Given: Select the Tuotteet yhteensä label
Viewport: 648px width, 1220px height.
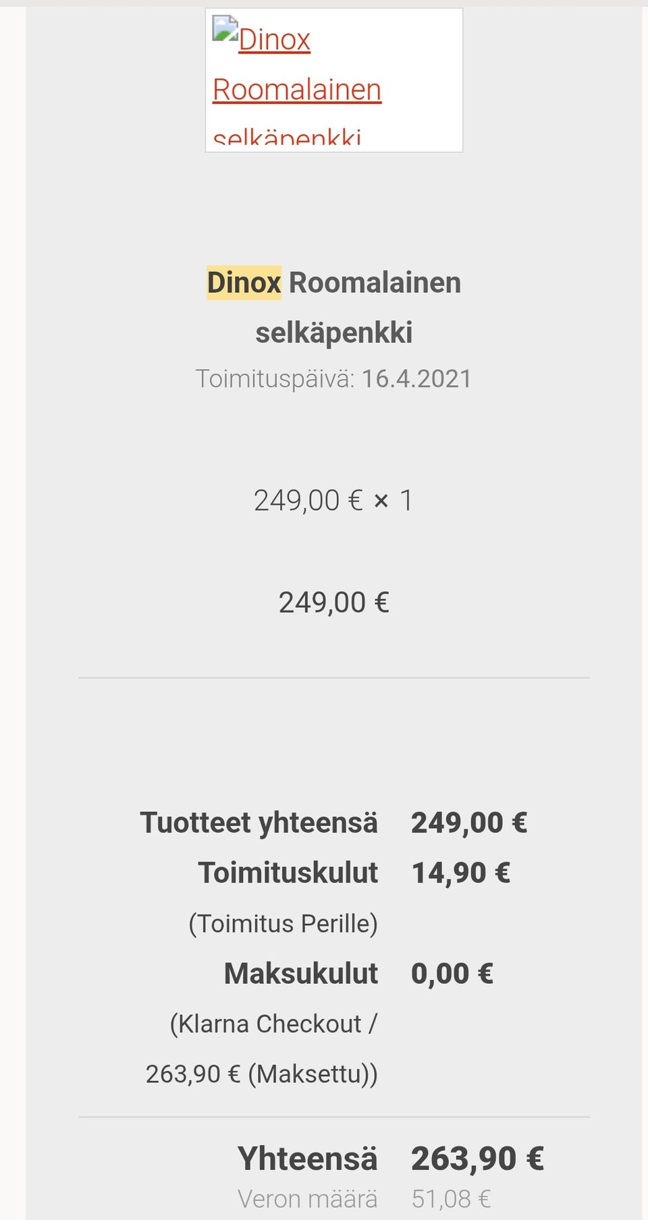Looking at the screenshot, I should pos(259,823).
